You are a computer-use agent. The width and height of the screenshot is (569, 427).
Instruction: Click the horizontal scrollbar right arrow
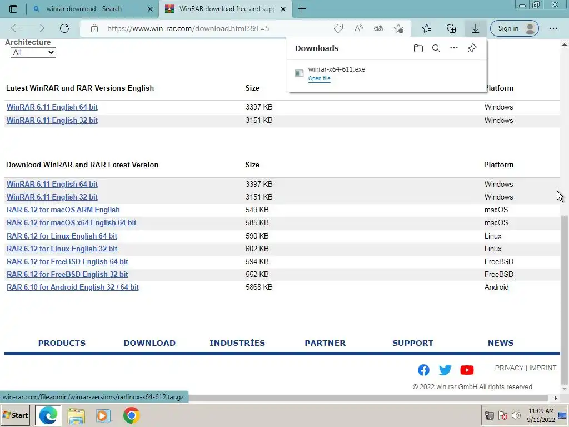click(x=555, y=398)
